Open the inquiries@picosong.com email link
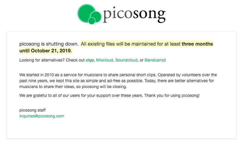This screenshot has width=243, height=144. click(x=42, y=116)
